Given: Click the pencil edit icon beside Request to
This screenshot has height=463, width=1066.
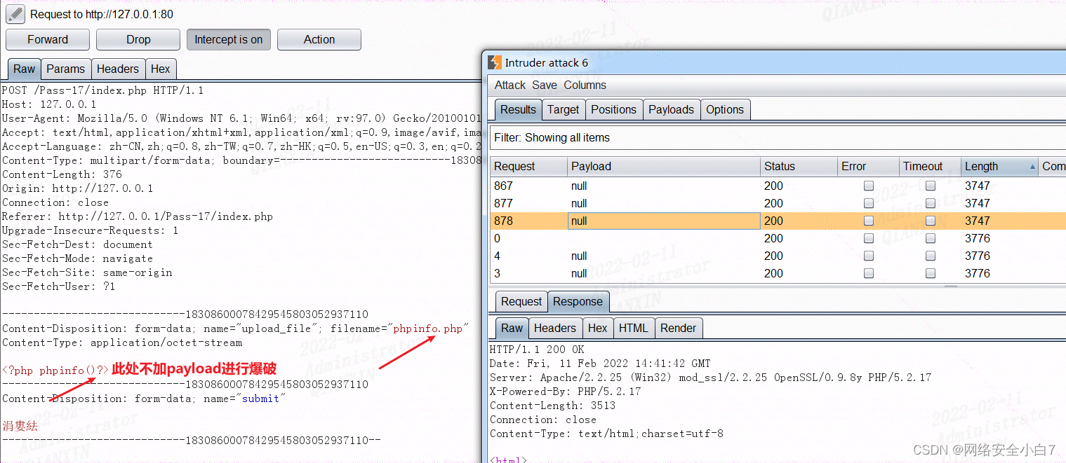Looking at the screenshot, I should tap(15, 14).
